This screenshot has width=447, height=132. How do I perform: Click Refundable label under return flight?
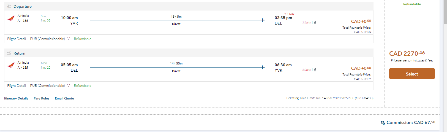click(83, 86)
